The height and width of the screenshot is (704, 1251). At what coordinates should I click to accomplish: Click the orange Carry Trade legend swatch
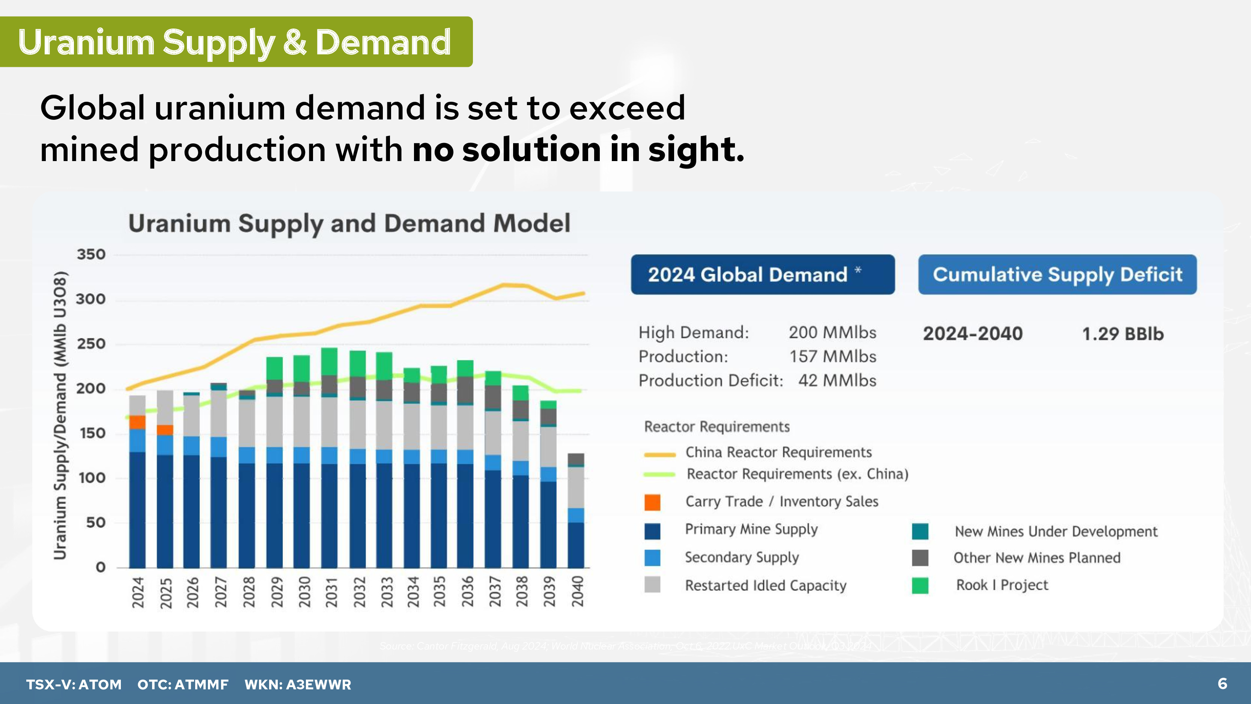(x=652, y=502)
